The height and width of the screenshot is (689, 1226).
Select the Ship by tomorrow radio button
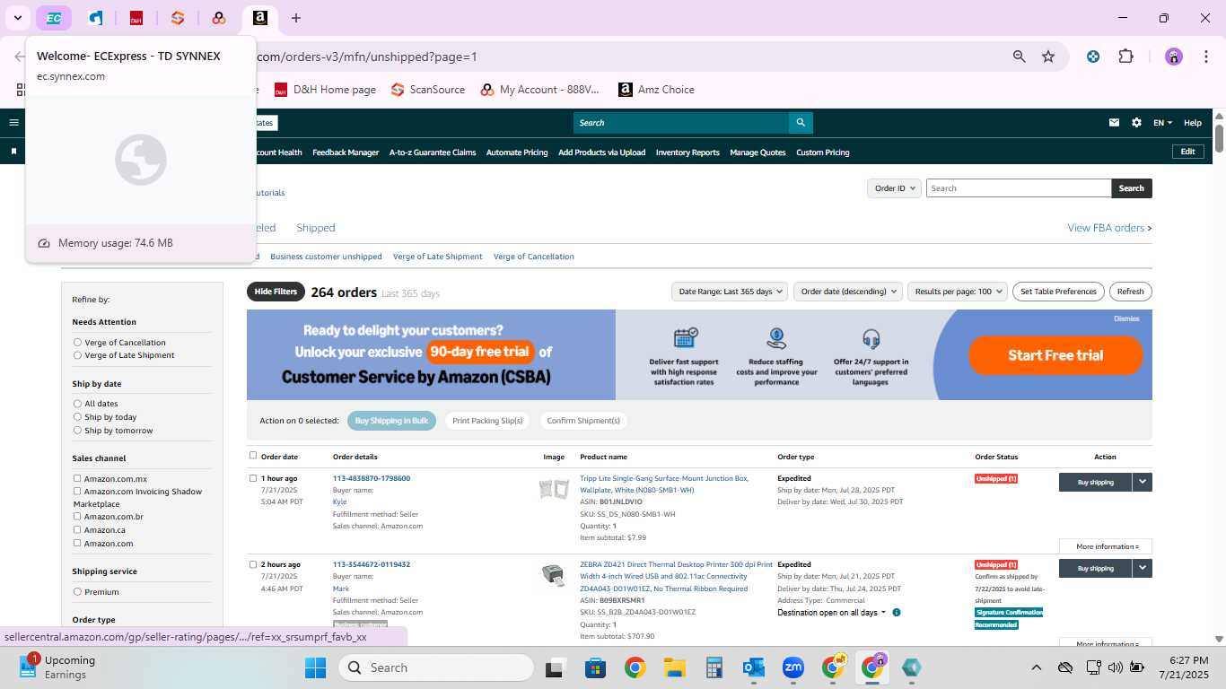pos(77,431)
